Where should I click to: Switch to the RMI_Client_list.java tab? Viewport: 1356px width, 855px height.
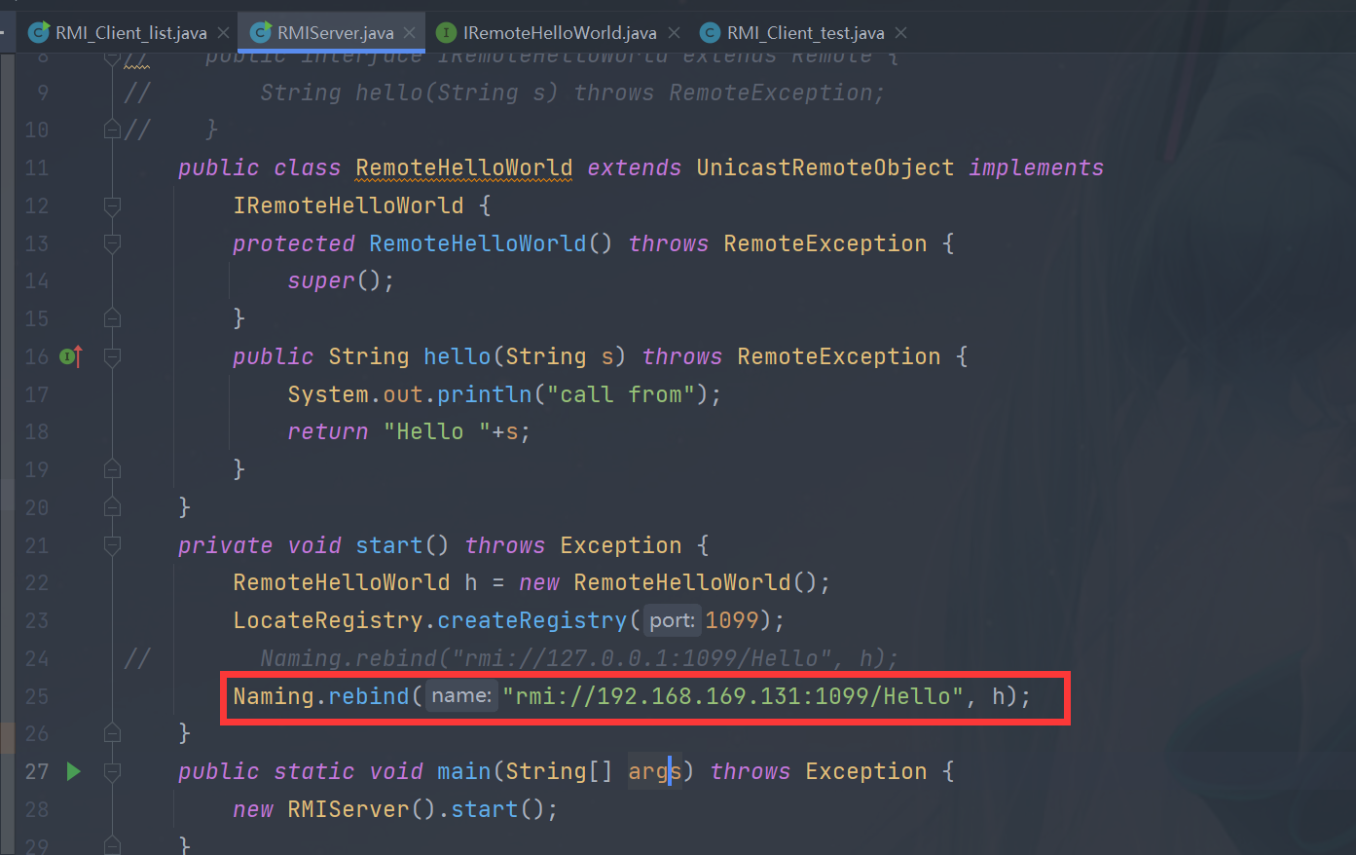(131, 33)
